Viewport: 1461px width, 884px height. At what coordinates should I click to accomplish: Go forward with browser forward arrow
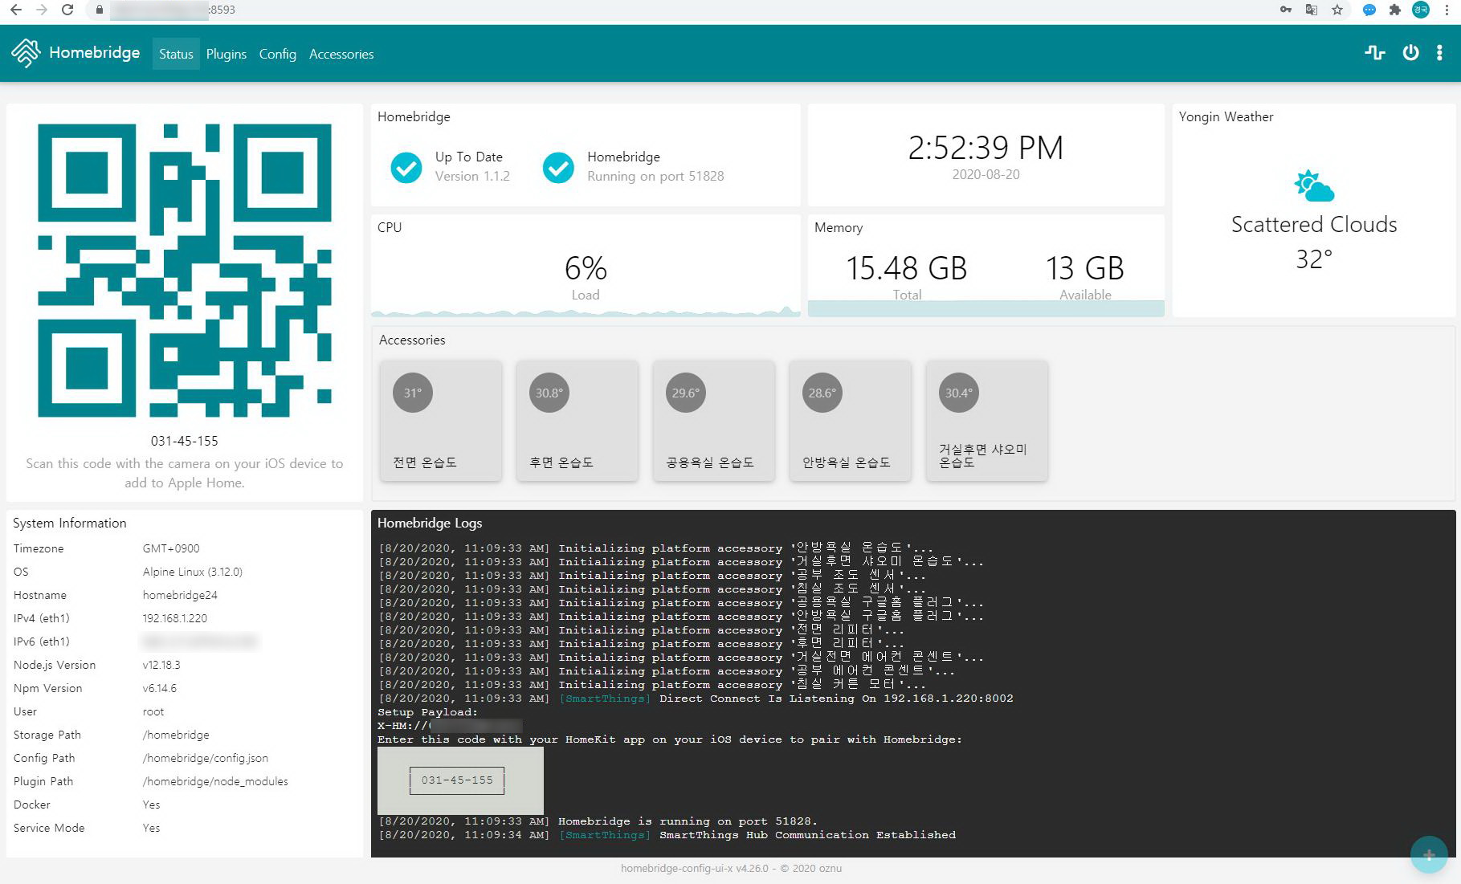(42, 10)
